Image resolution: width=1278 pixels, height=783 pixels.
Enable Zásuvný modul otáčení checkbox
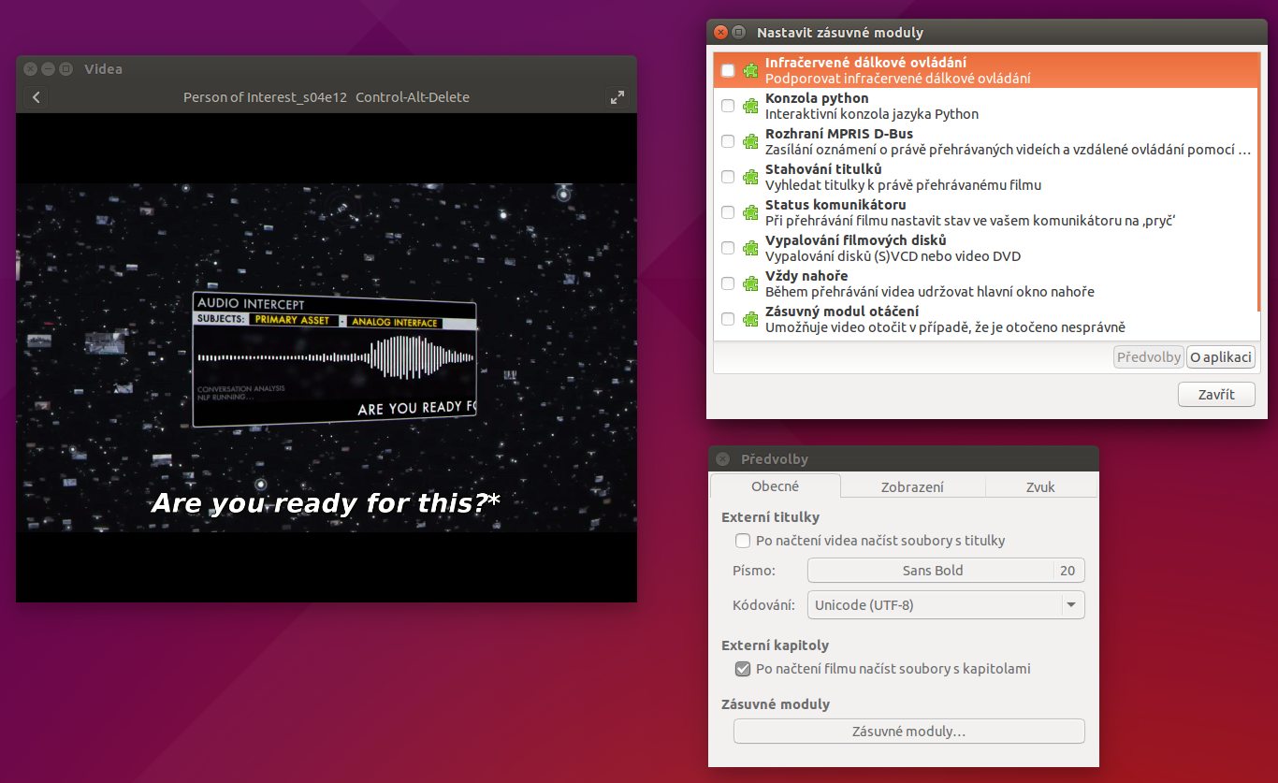(728, 319)
